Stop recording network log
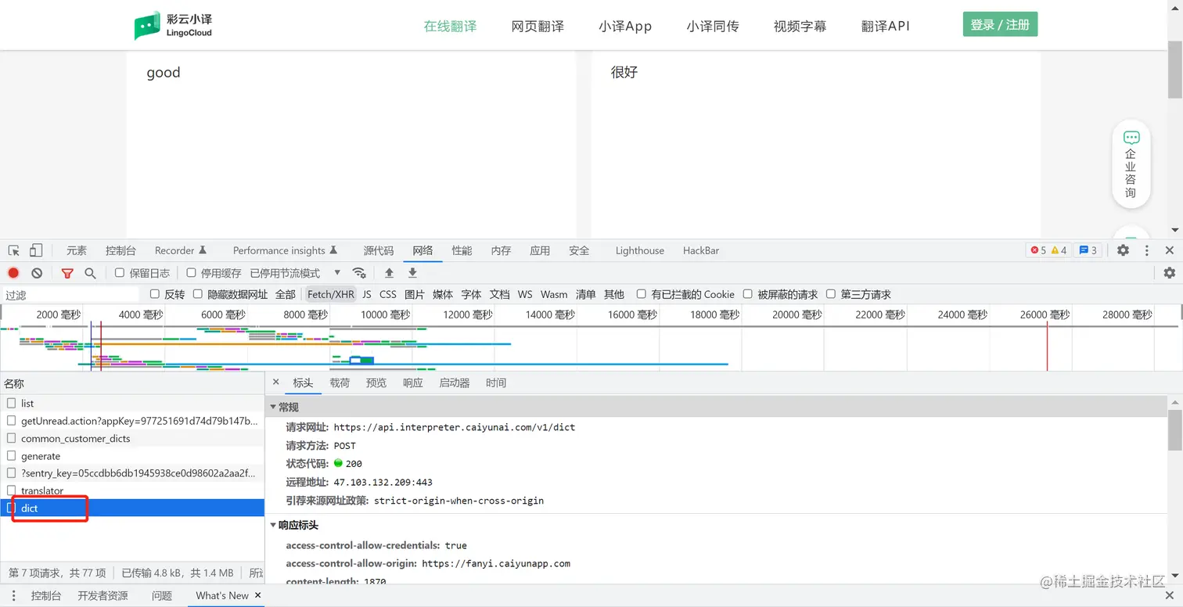The image size is (1183, 607). click(13, 273)
